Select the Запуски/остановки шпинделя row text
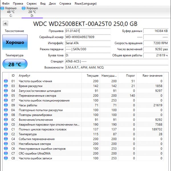Viewport: 171px width, 171px height. [40, 91]
